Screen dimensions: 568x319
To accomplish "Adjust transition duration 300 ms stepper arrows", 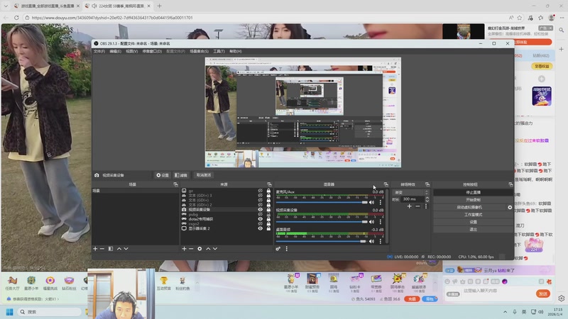I will 427,199.
